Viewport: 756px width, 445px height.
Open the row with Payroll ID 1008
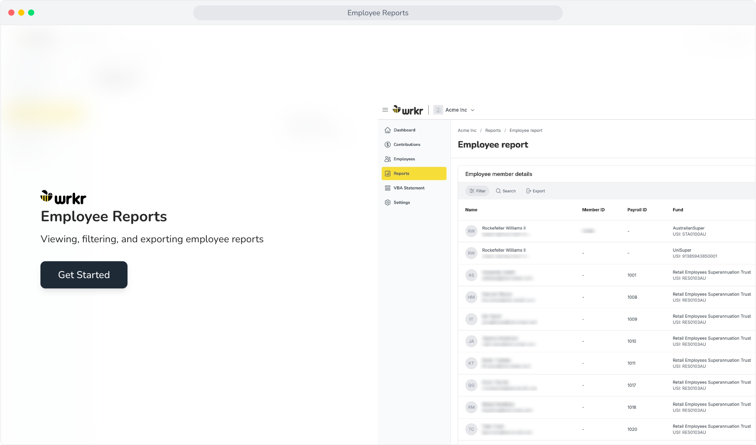click(x=607, y=297)
